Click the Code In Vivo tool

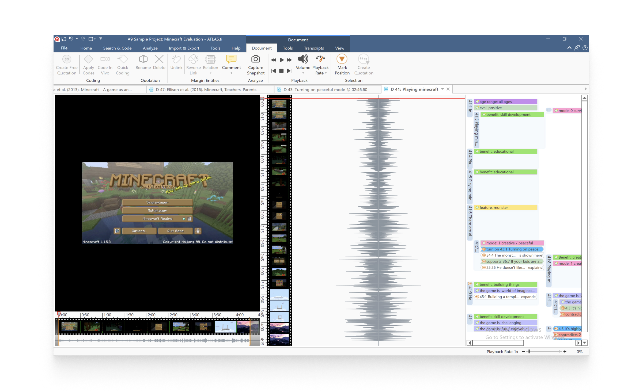(x=105, y=64)
